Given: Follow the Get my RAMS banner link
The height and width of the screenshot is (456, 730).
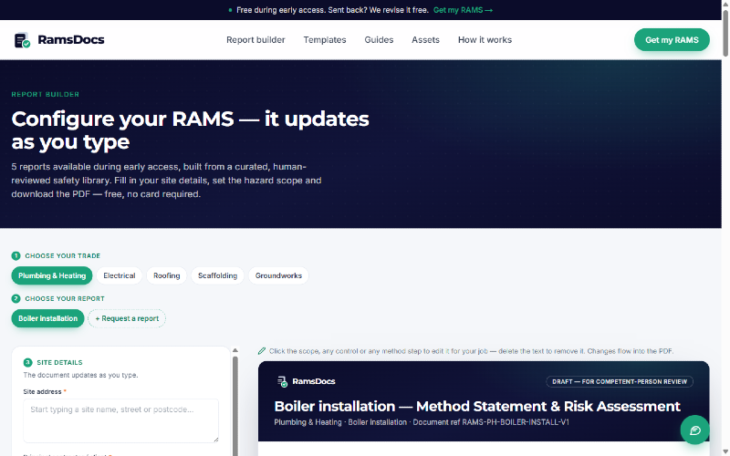Looking at the screenshot, I should click(x=463, y=10).
